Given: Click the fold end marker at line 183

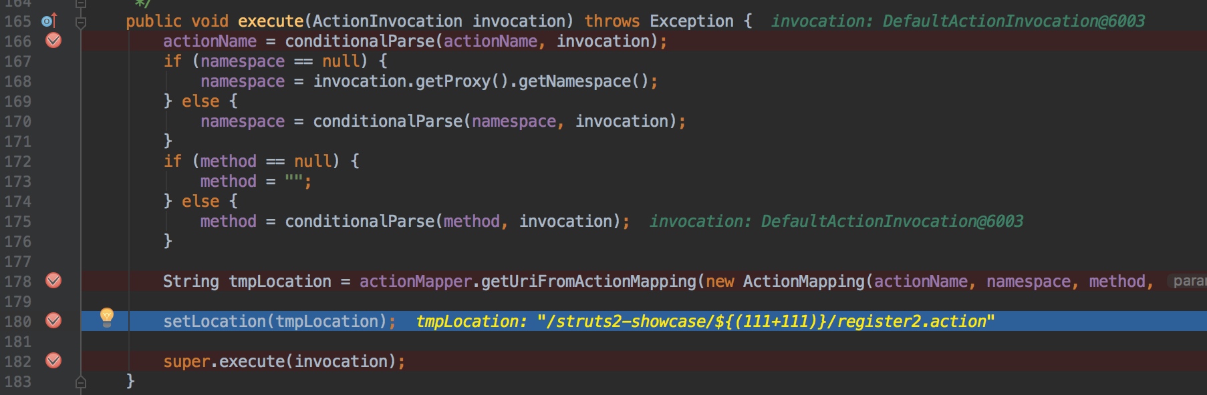Looking at the screenshot, I should (x=81, y=382).
